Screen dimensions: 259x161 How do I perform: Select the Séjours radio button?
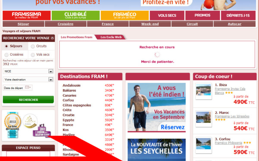point(6,46)
